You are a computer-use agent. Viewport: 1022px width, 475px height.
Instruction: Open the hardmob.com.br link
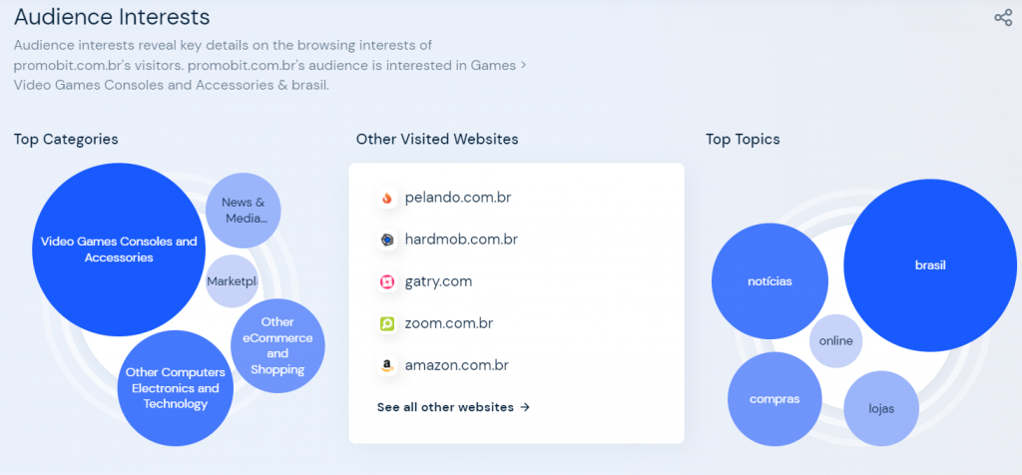461,239
